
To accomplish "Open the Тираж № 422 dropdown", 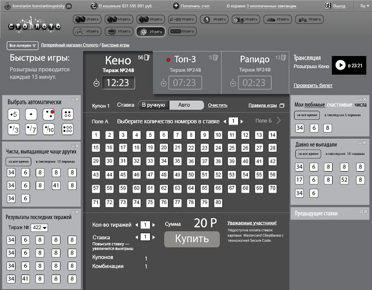I will point(40,227).
